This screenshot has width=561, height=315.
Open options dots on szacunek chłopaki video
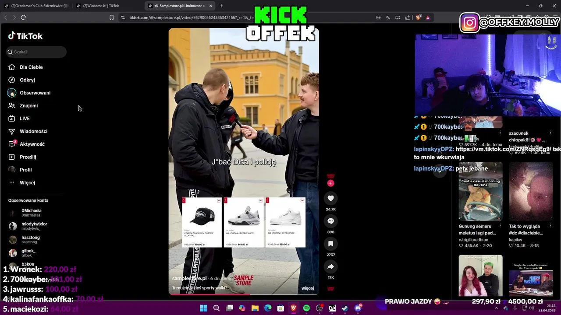click(x=550, y=133)
